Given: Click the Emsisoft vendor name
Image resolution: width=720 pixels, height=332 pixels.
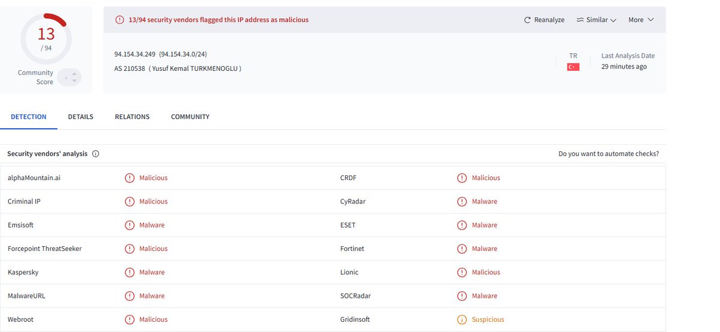Looking at the screenshot, I should tap(21, 225).
